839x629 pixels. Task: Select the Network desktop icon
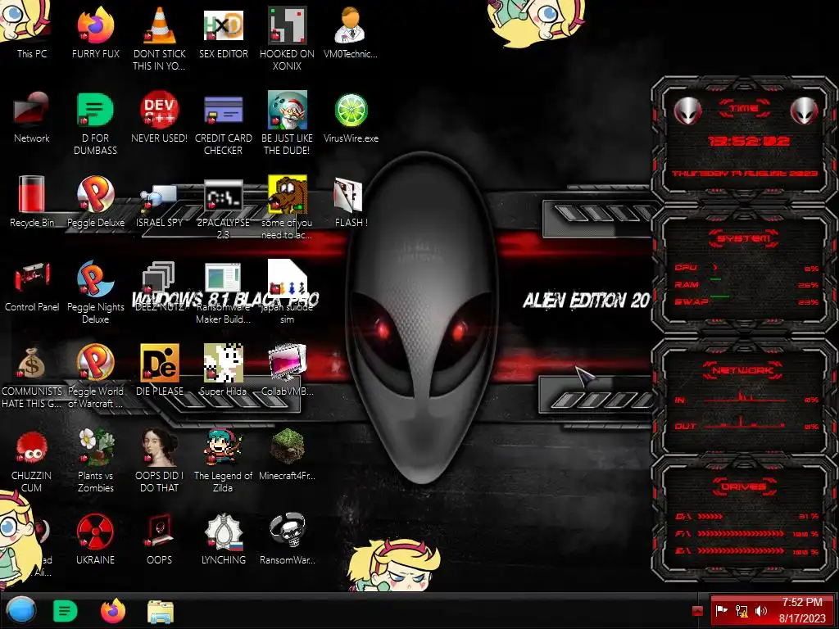coord(32,116)
